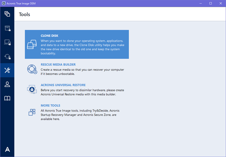Click the Tools page heading
The width and height of the screenshot is (226, 157).
(24, 14)
